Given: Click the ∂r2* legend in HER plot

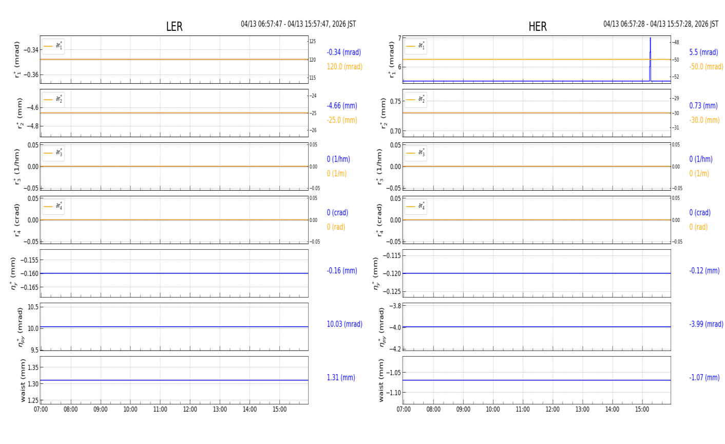Looking at the screenshot, I should pos(416,99).
